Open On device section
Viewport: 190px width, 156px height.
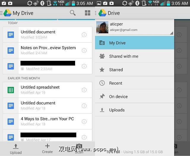click(134, 97)
